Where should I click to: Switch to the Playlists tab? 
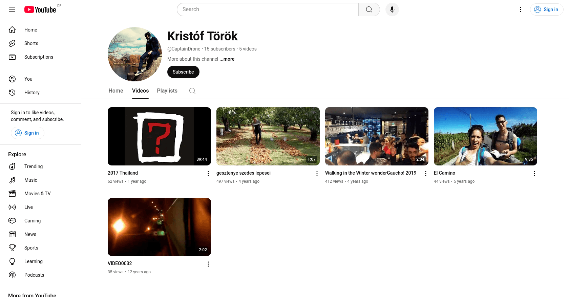tap(167, 91)
